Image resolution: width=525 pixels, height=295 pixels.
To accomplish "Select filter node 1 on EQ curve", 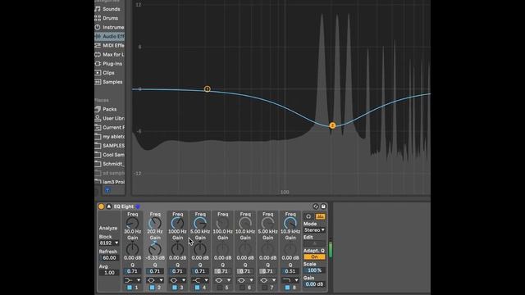I will coord(208,89).
